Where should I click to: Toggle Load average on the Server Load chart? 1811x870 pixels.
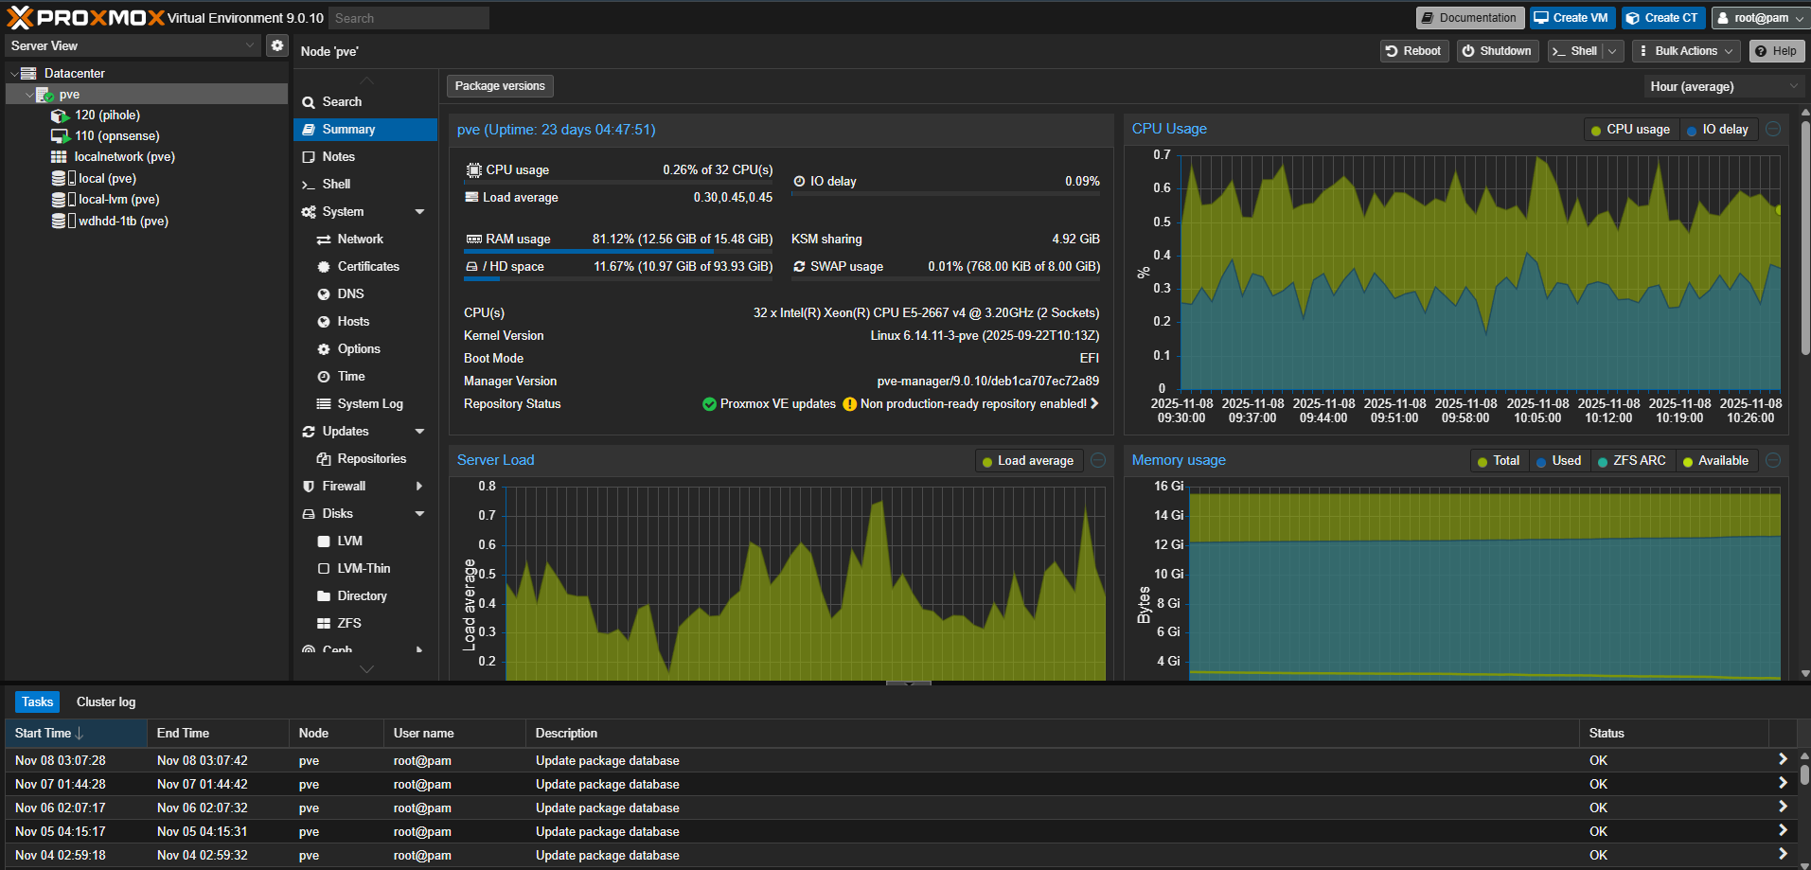[1029, 460]
